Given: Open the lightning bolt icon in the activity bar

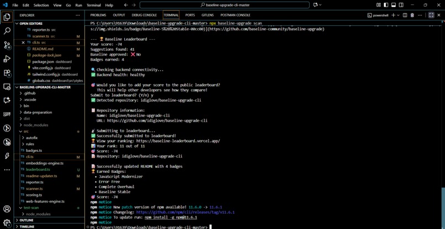Looking at the screenshot, I should pyautogui.click(x=7, y=156).
